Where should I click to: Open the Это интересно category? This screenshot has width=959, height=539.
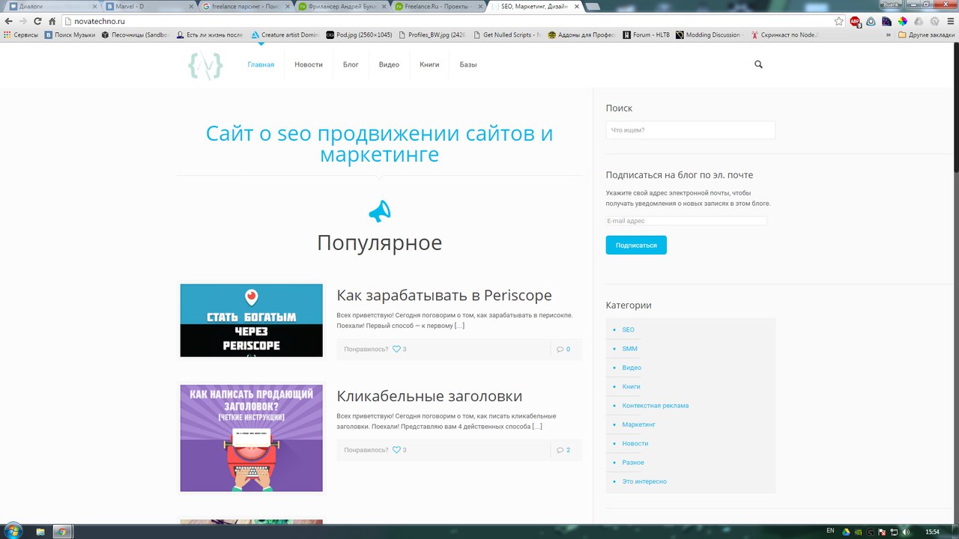pyautogui.click(x=644, y=481)
